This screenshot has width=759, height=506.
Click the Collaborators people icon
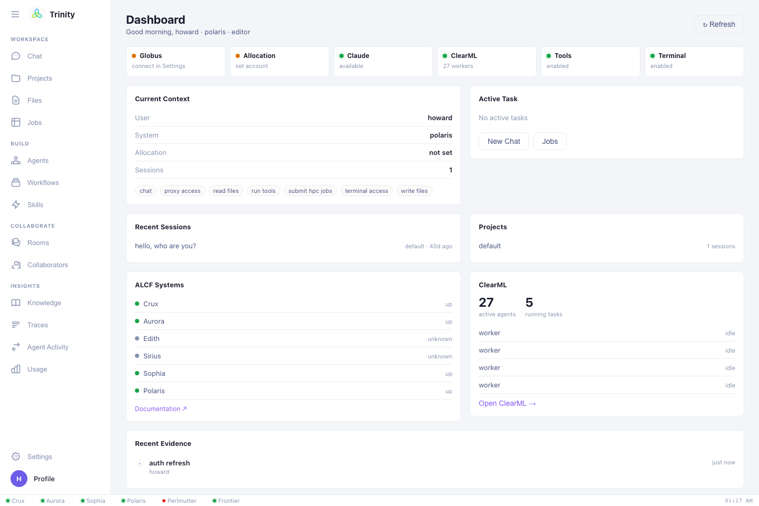point(16,265)
